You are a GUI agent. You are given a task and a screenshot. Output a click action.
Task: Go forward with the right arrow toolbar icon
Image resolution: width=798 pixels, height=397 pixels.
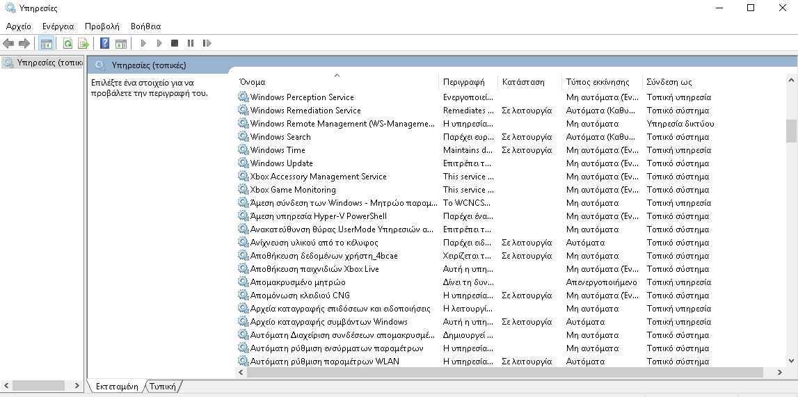24,44
